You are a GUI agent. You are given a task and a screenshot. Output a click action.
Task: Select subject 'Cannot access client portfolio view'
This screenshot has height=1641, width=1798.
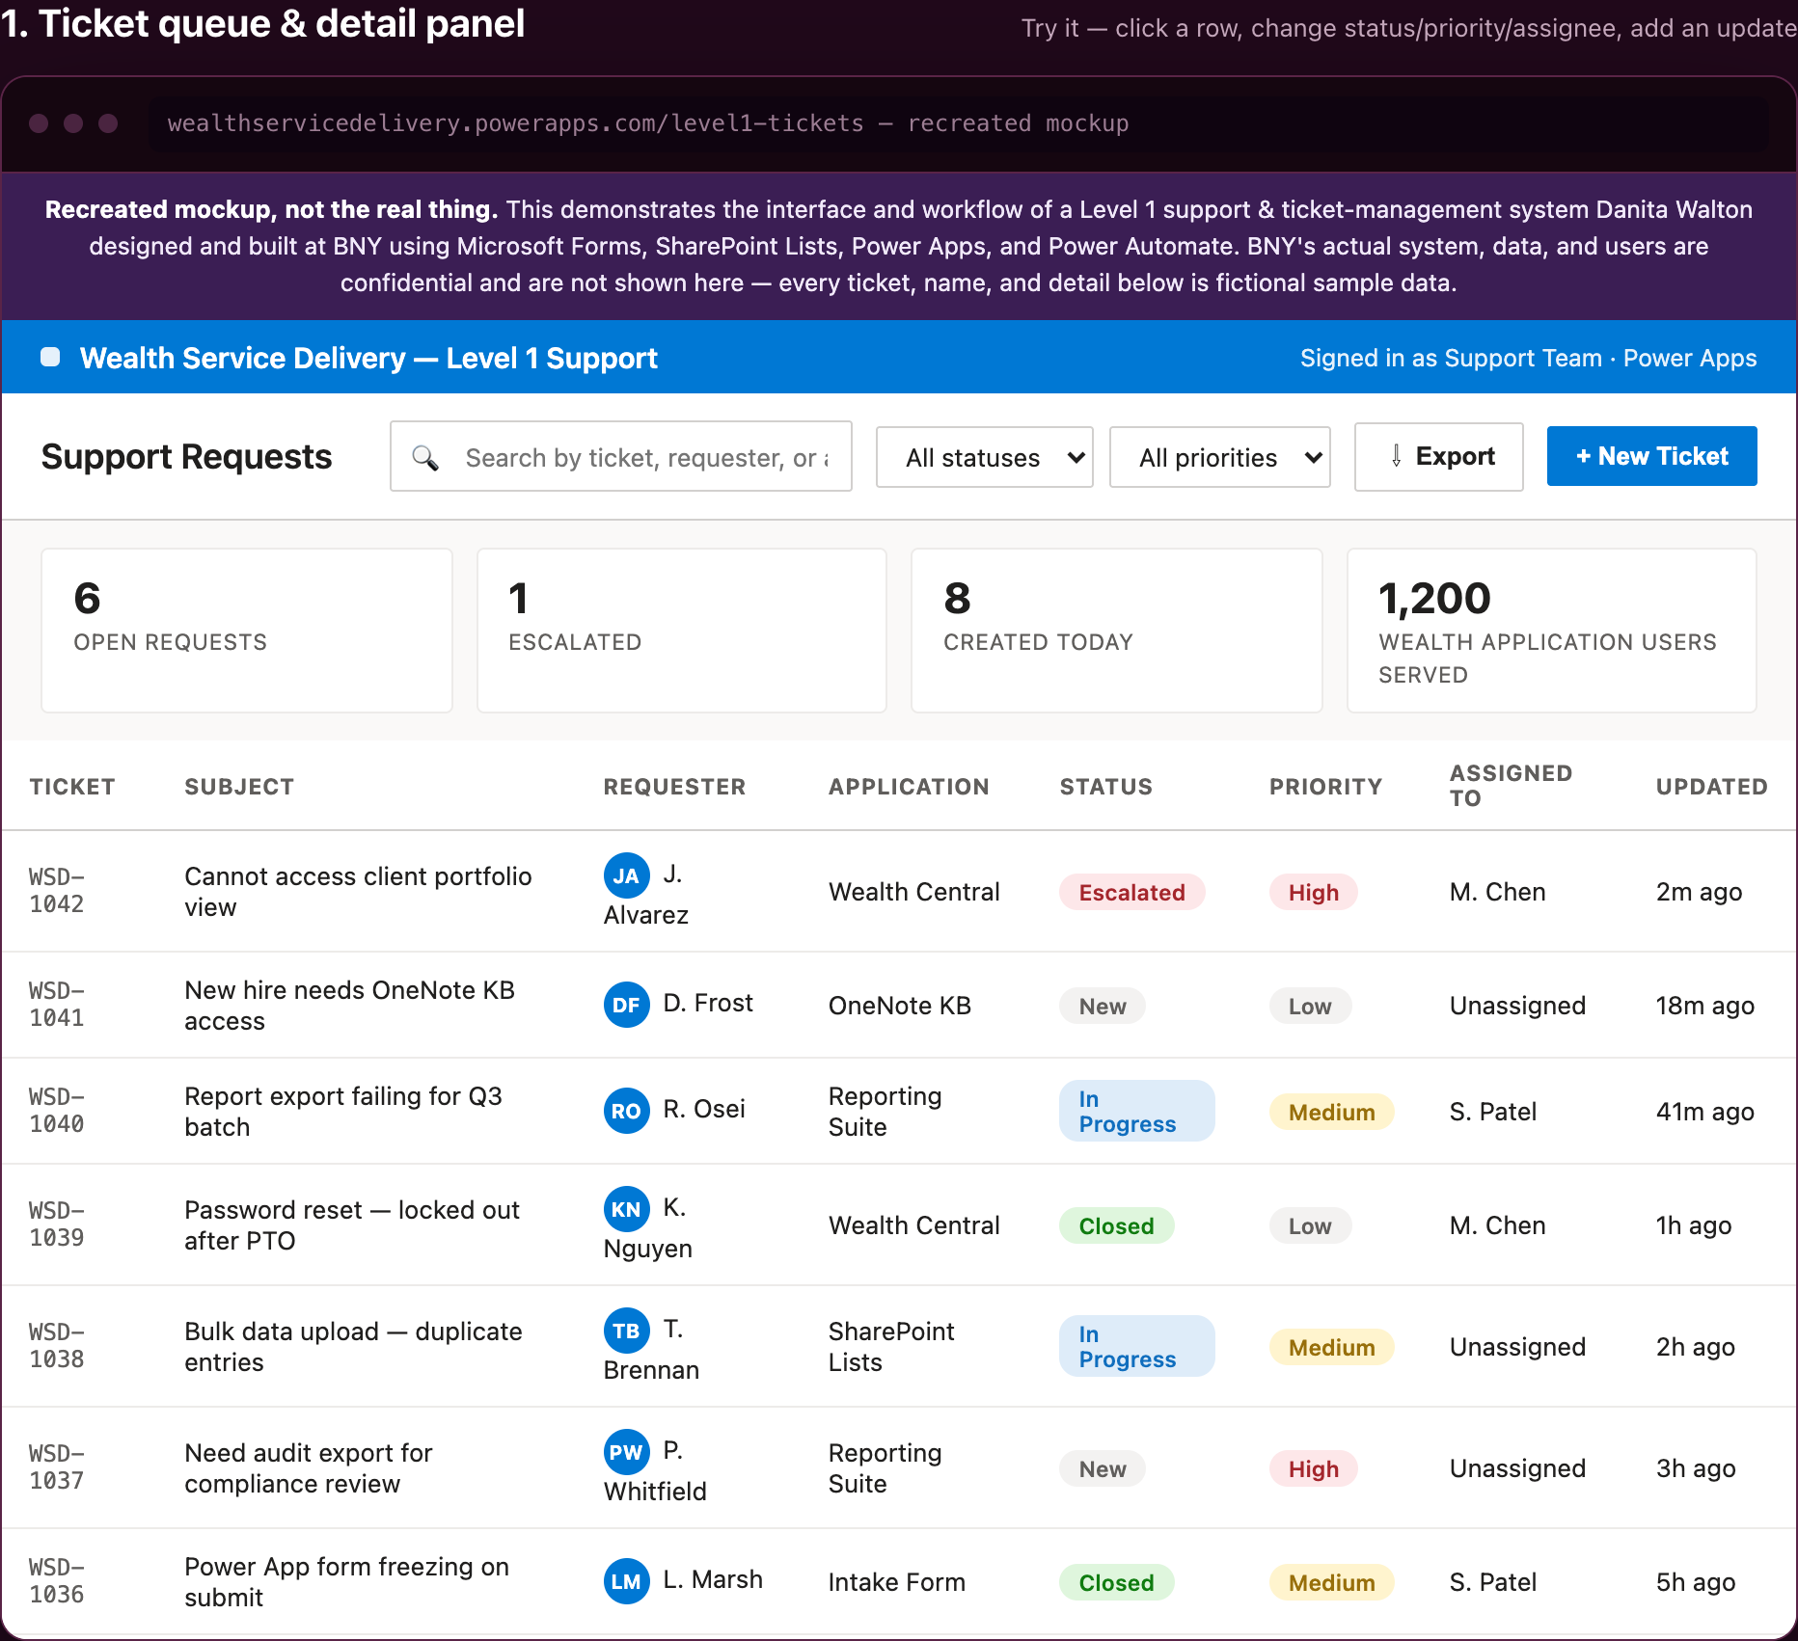[358, 891]
